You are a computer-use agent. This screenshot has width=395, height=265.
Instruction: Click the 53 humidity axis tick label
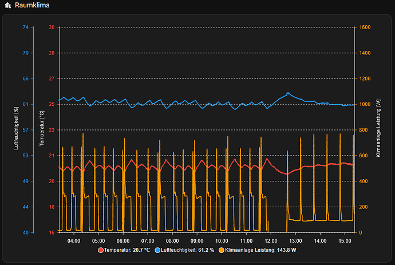[26, 156]
